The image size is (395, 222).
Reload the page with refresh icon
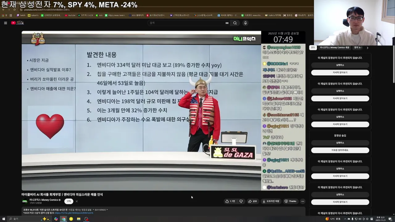(14, 10)
